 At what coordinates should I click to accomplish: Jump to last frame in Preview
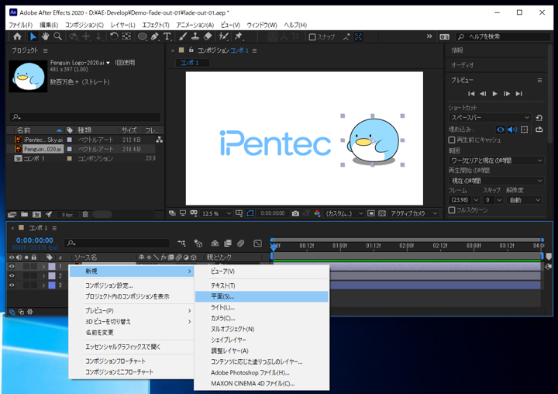(x=518, y=94)
